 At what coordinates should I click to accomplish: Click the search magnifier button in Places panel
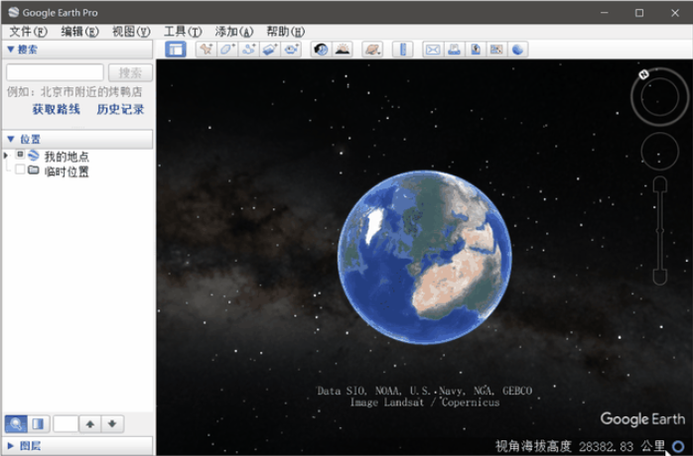click(16, 424)
